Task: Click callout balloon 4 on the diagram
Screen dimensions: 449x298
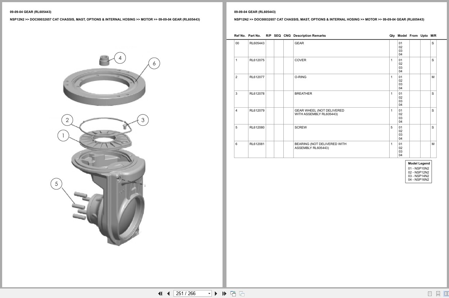Action: (120, 58)
